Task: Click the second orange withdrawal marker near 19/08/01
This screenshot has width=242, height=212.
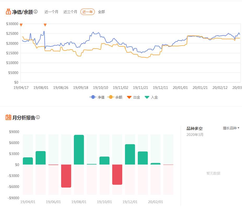Action: [x=45, y=25]
